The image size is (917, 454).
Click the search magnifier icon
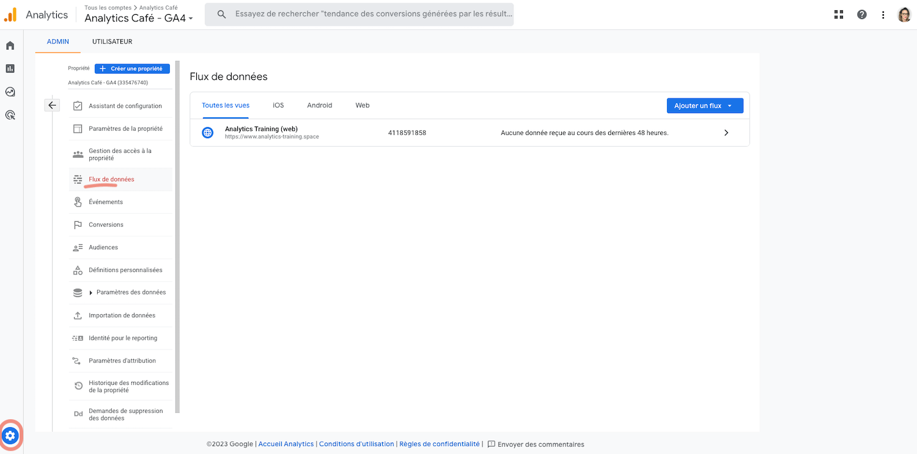pyautogui.click(x=222, y=14)
